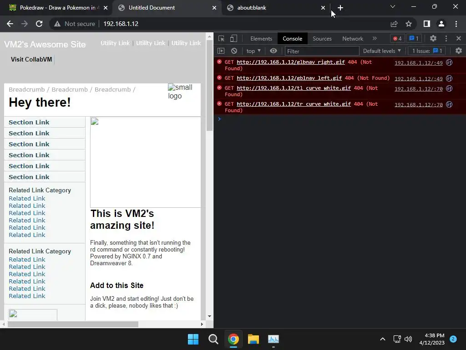The height and width of the screenshot is (350, 466).
Task: Click the address bar URL 192.168.1.12
Action: tap(121, 24)
